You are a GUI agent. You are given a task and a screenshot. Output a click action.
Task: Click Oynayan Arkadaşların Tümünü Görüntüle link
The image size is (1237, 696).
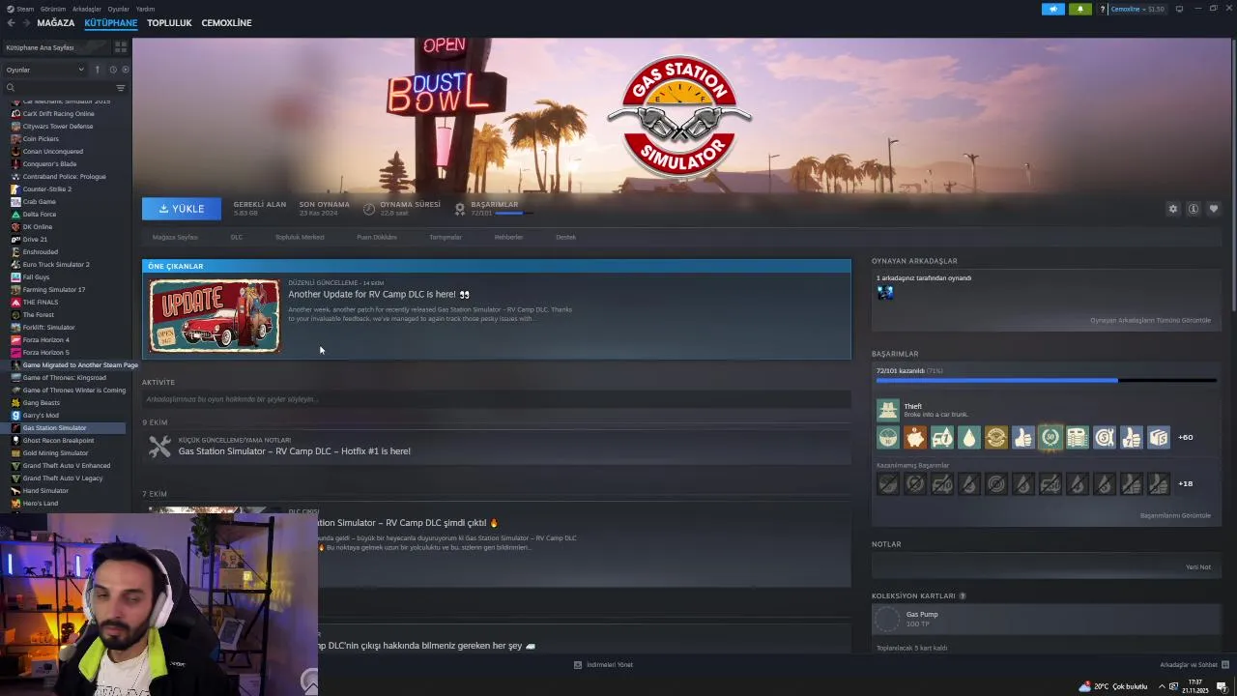click(1150, 320)
